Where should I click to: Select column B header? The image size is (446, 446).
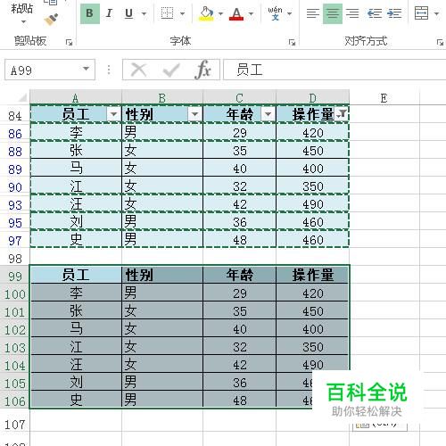(x=162, y=97)
